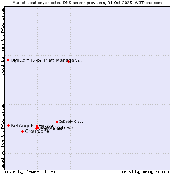Screen dimensions: 174x174
Task: Click the 'used by many sites' axis label
Action: 146,172
